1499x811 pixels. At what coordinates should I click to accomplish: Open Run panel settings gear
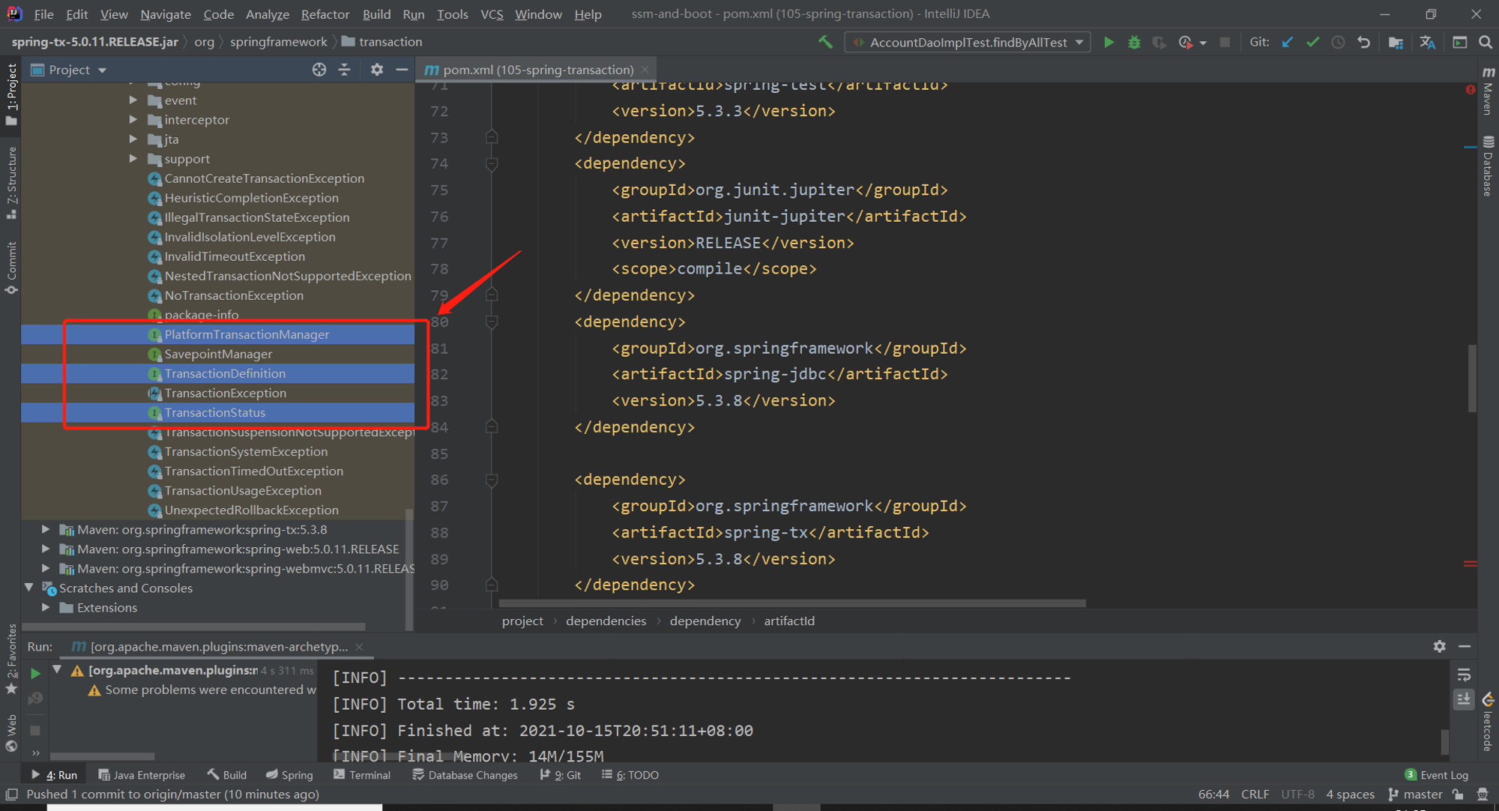[x=1439, y=646]
